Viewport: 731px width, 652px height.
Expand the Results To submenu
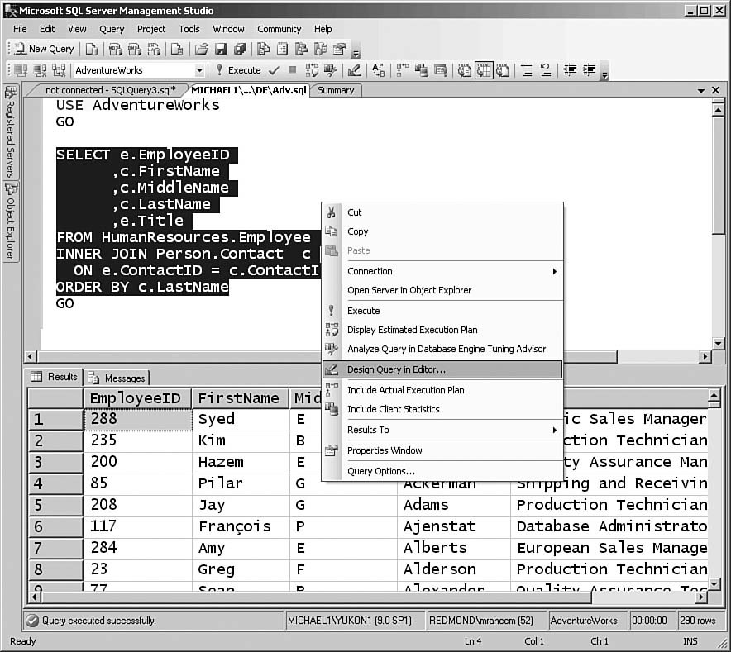[x=442, y=430]
